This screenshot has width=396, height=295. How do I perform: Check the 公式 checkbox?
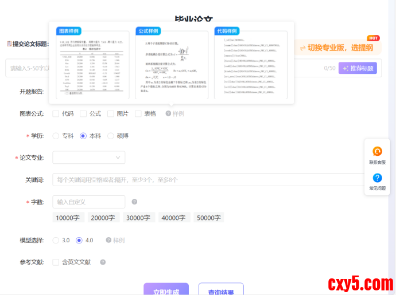click(x=83, y=114)
